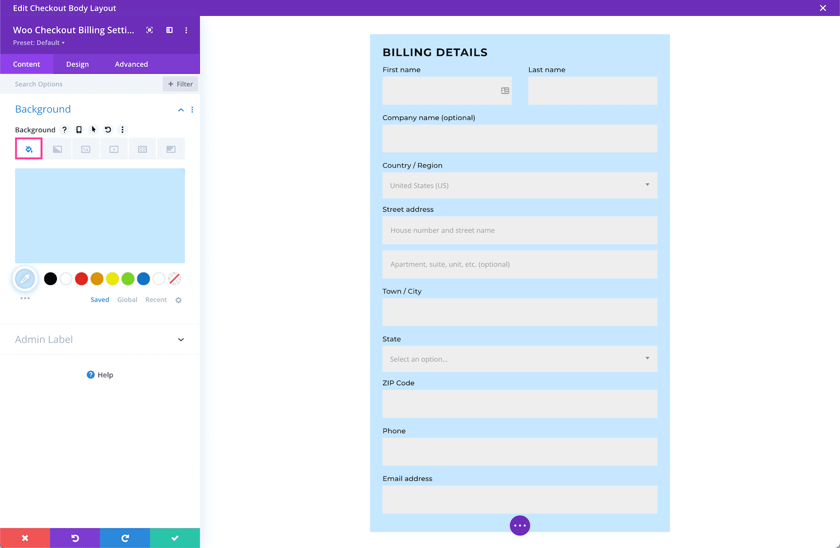Screen dimensions: 840x548
Task: Click the Saved color palette link
Action: [x=99, y=299]
